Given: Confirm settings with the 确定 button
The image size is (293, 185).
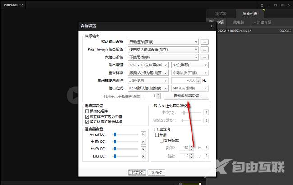Looking at the screenshot, I should 137,172.
